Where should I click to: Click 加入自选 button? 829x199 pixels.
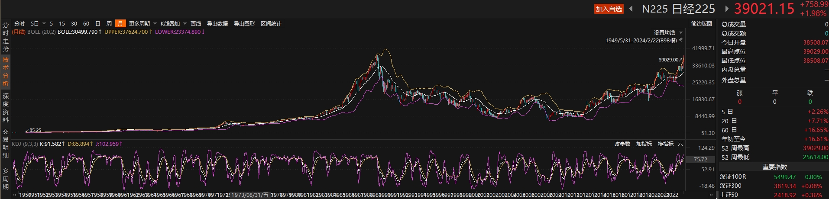[609, 9]
